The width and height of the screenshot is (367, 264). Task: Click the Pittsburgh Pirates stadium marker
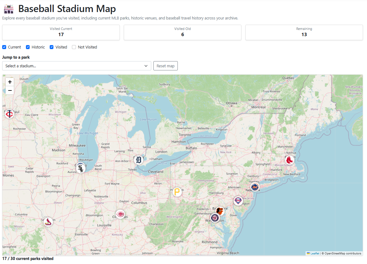coord(177,192)
